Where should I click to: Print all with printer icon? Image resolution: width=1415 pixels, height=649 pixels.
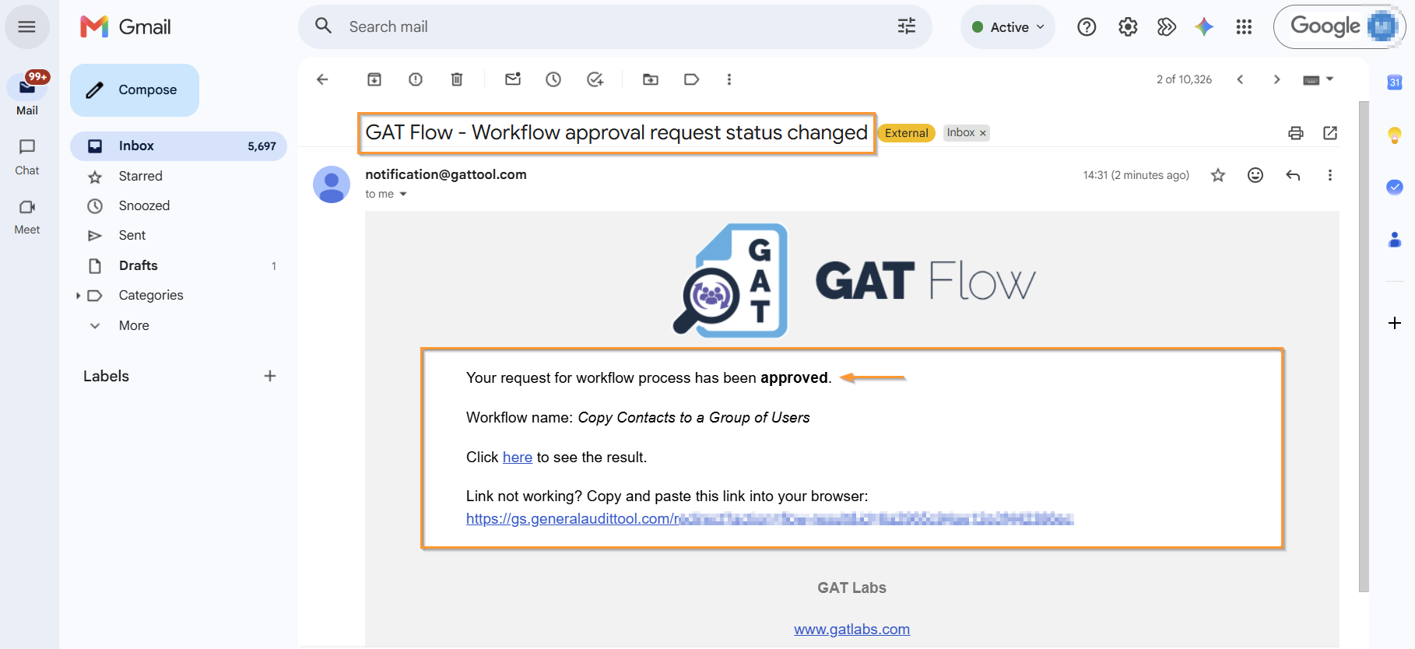click(1296, 133)
